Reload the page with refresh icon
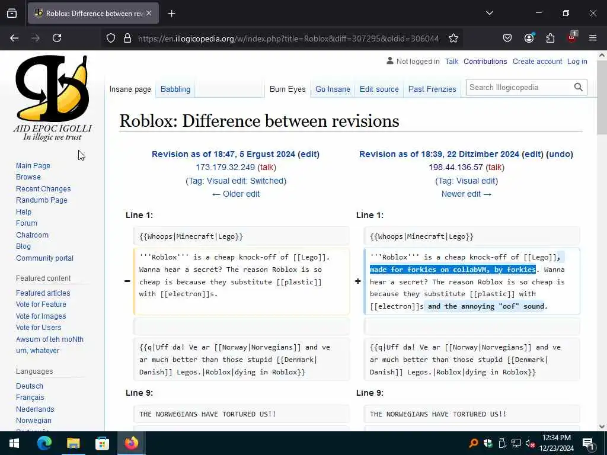The image size is (607, 455). (x=57, y=38)
